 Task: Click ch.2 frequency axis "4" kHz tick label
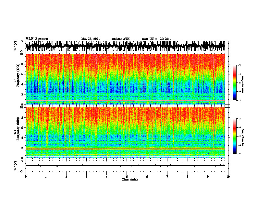(x=23, y=138)
